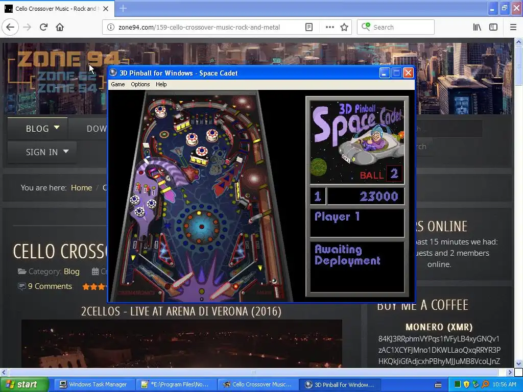Viewport: 523px width, 392px height.
Task: Click the horizontal scrollbar right arrow
Action: tap(510, 372)
